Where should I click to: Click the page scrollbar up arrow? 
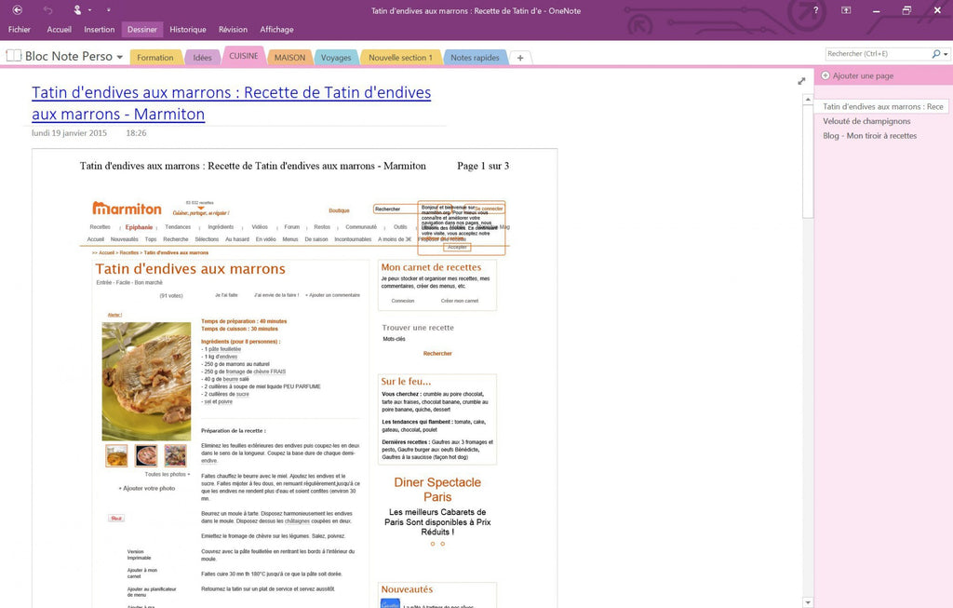[x=808, y=99]
